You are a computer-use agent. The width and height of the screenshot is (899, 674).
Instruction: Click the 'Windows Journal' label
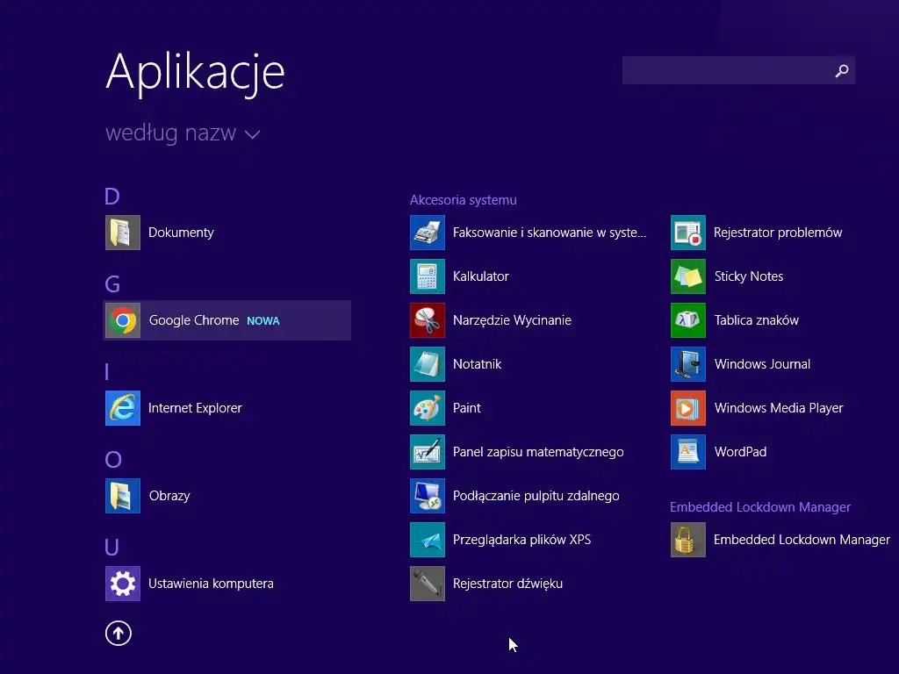[762, 364]
